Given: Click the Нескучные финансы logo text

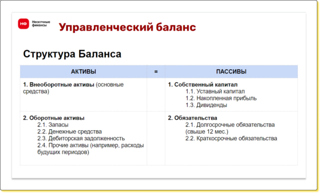Looking at the screenshot, I should 41,23.
